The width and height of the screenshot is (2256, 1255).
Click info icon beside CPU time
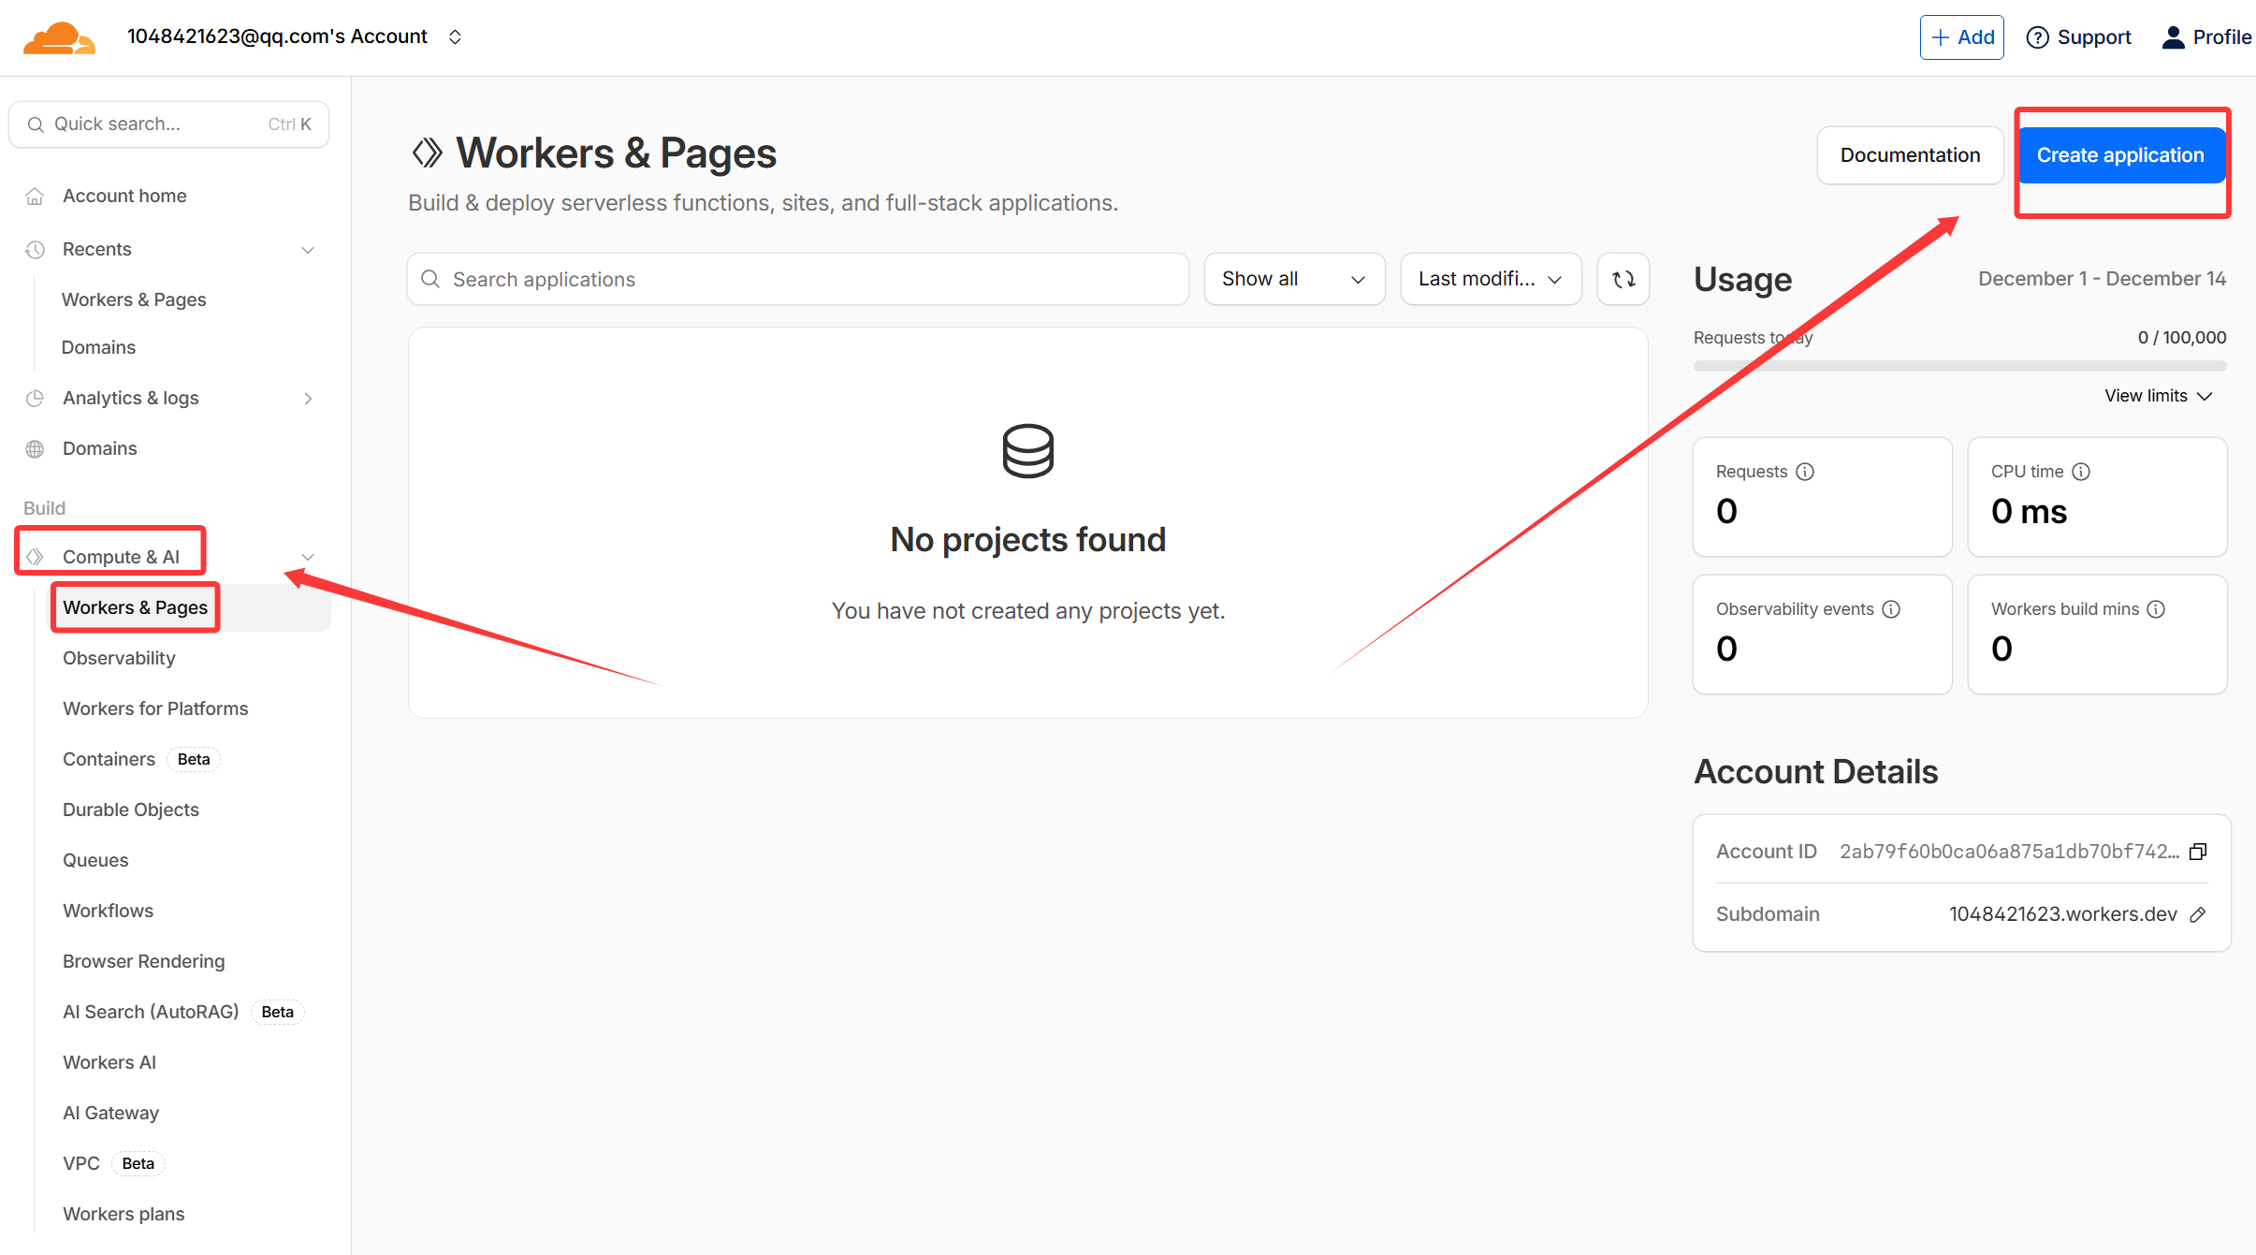click(2081, 472)
